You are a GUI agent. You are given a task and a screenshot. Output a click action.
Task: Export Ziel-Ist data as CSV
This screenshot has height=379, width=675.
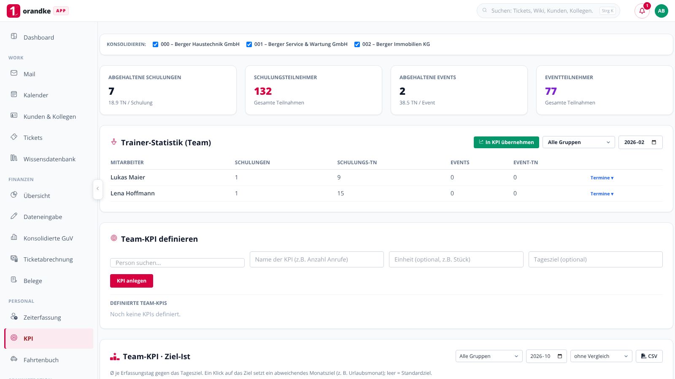tap(649, 356)
